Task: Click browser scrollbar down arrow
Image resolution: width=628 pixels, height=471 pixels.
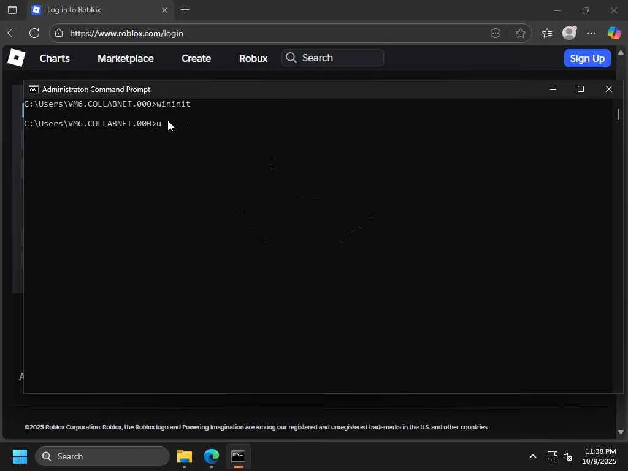Action: tap(621, 432)
